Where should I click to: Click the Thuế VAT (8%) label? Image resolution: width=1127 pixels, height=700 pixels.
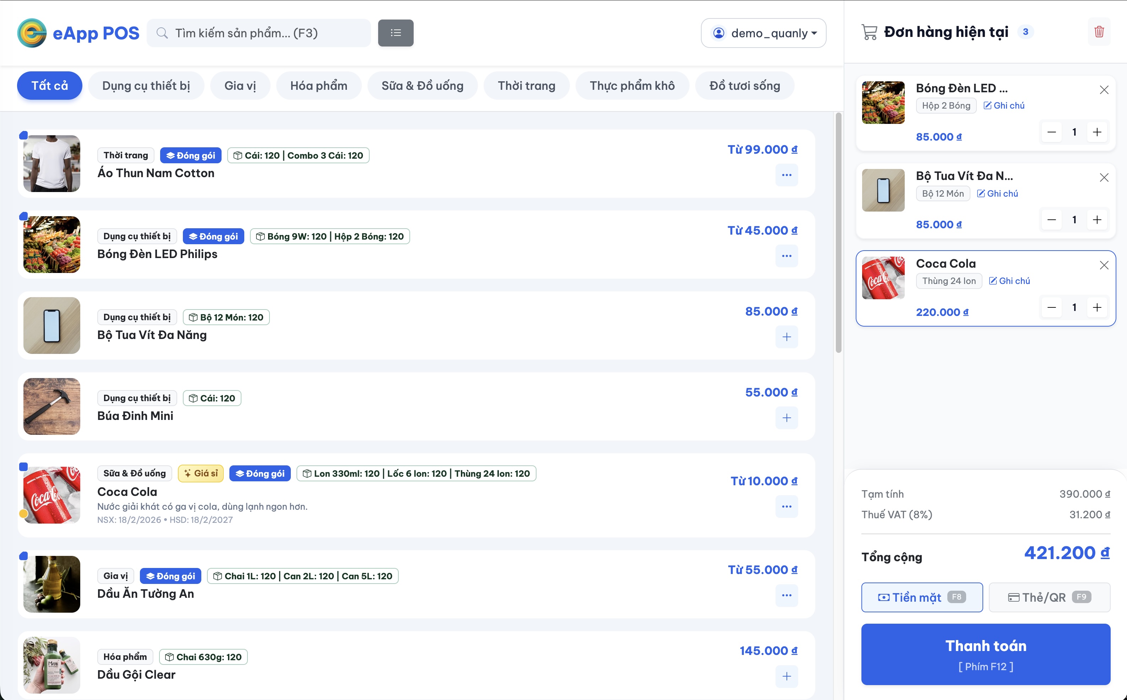click(x=897, y=514)
